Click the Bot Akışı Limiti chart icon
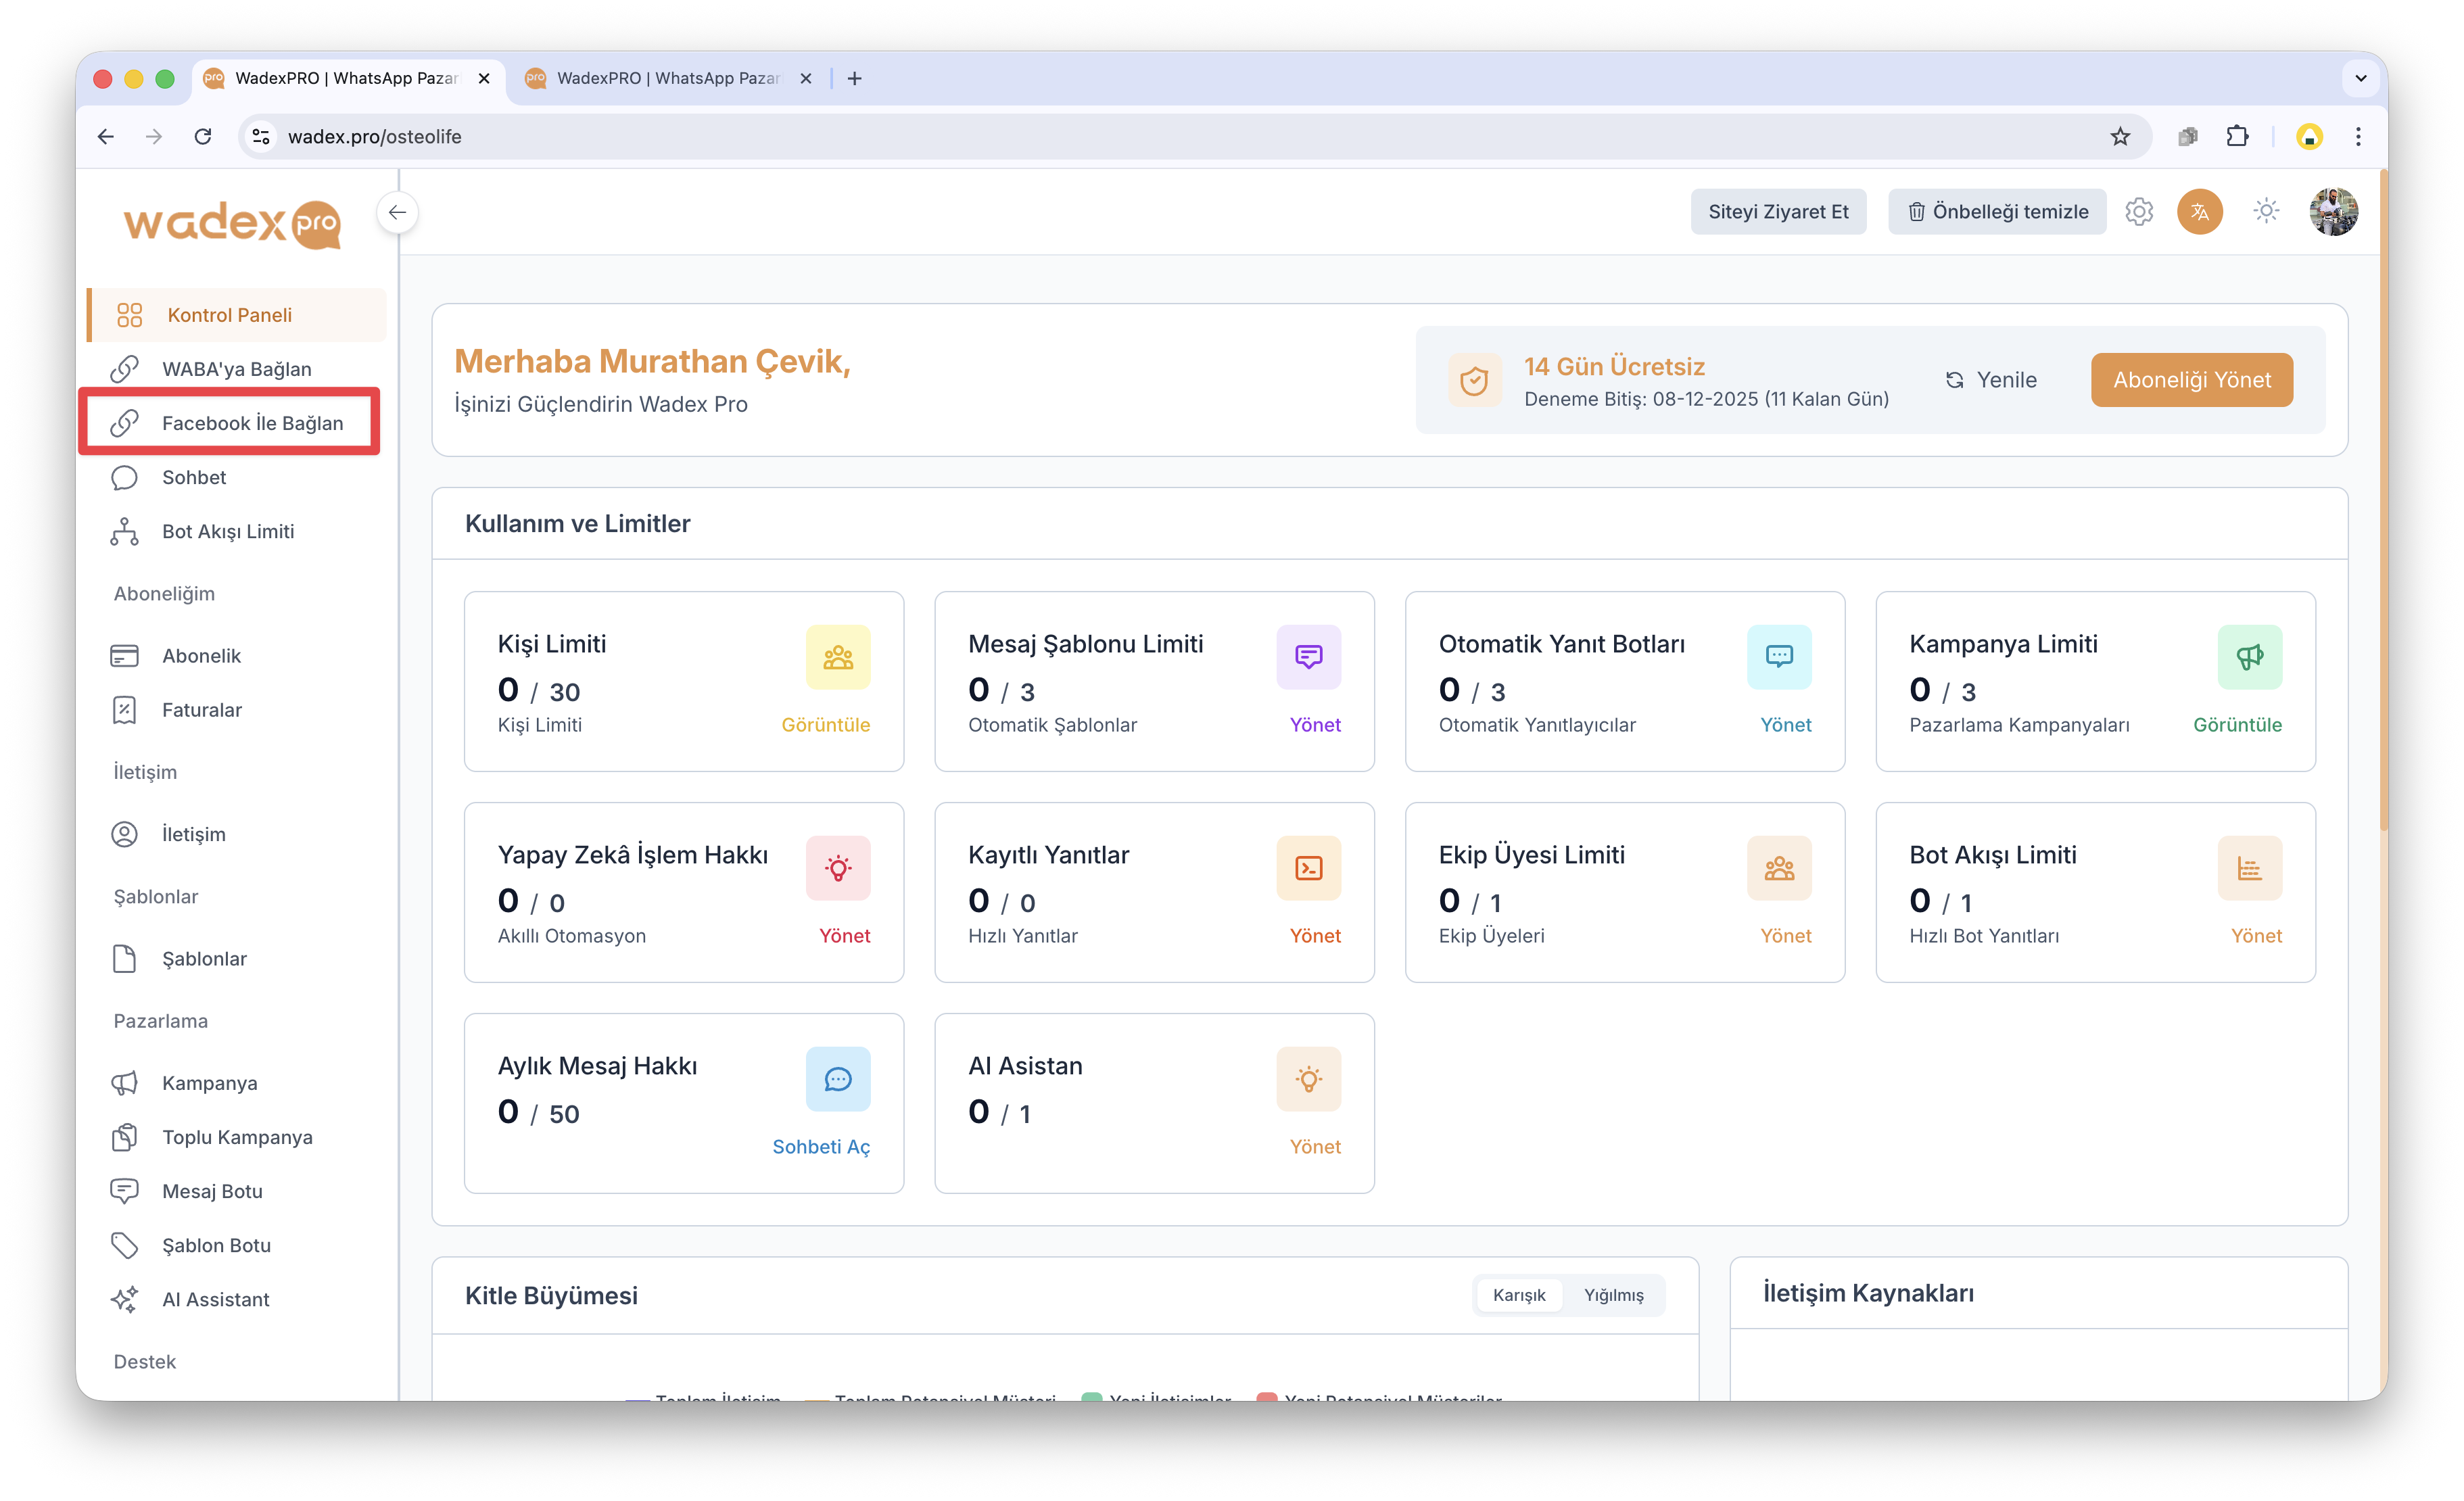The height and width of the screenshot is (1501, 2464). click(x=2249, y=868)
